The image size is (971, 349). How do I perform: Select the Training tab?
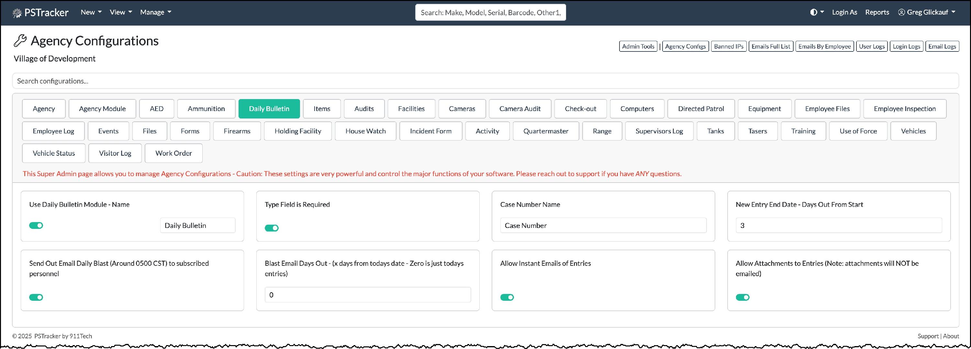(x=803, y=131)
